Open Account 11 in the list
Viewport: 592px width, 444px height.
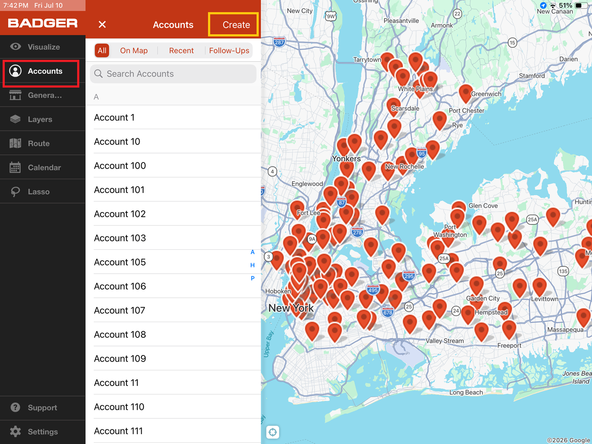coord(173,383)
